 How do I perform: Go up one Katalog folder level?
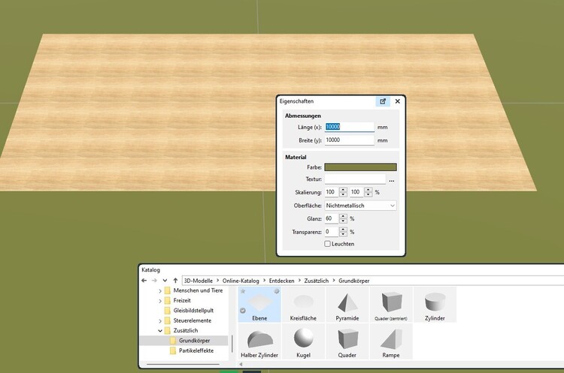tap(175, 281)
